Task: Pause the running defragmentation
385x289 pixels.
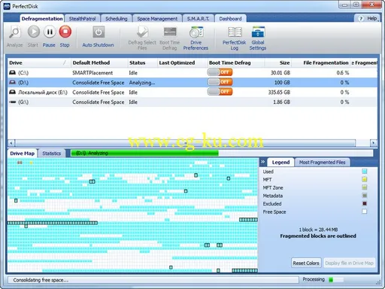Action: coord(50,32)
